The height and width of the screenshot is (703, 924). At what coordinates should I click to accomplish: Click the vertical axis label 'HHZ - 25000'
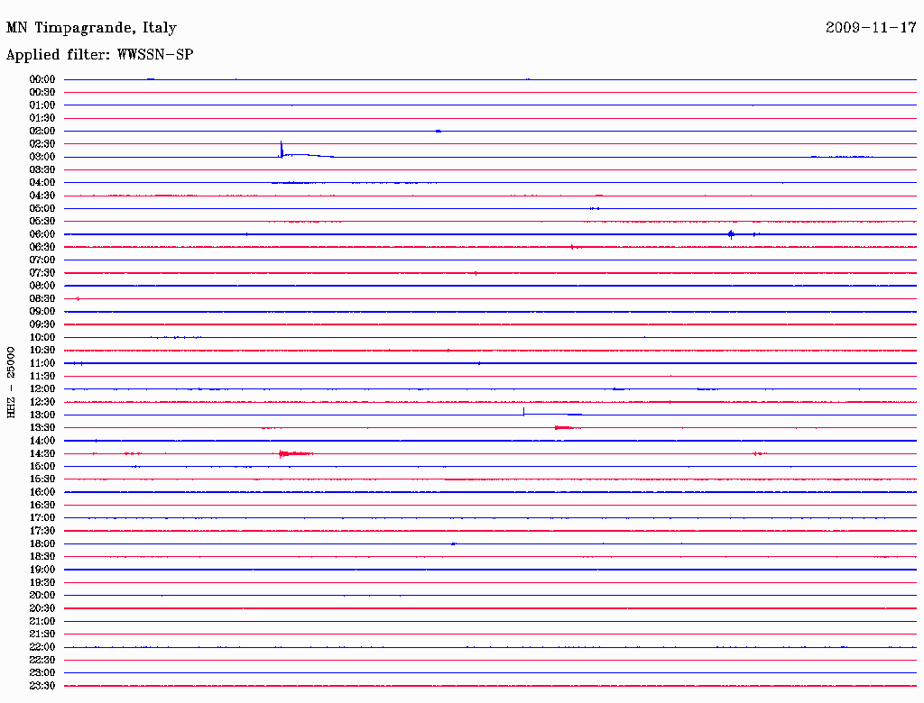coord(11,383)
